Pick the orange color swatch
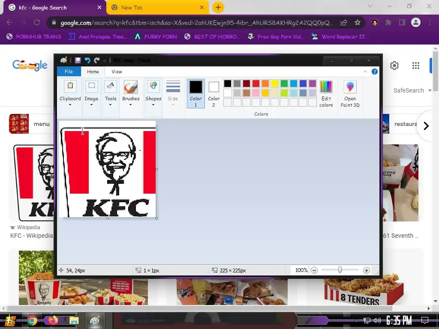The image size is (439, 329). (x=265, y=84)
